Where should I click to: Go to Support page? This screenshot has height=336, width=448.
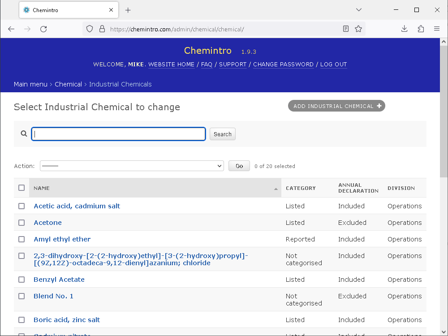tap(233, 64)
